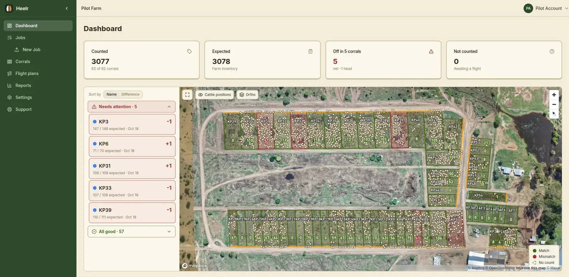Click the warning icon on Off corrals card

(x=431, y=52)
